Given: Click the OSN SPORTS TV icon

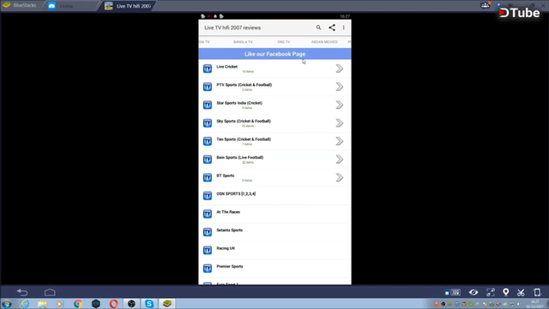Looking at the screenshot, I should [208, 196].
